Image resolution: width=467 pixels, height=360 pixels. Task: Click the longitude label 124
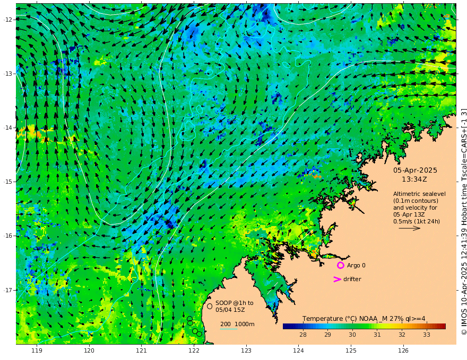[x=298, y=350]
